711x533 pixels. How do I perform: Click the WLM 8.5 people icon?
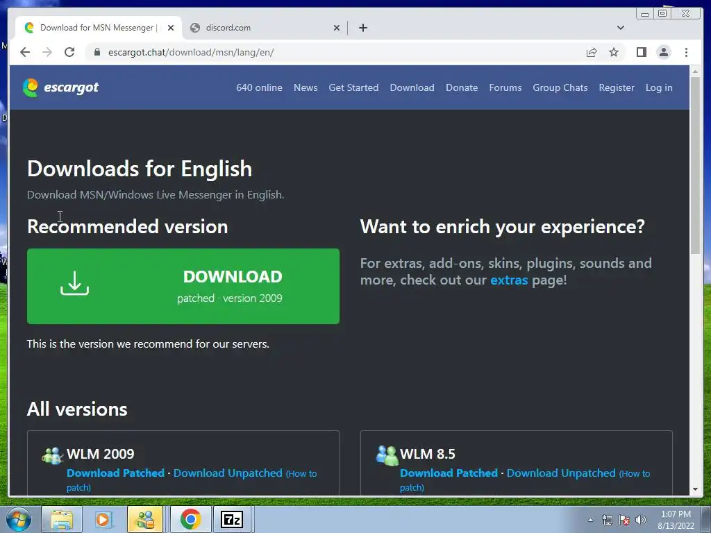pyautogui.click(x=387, y=455)
